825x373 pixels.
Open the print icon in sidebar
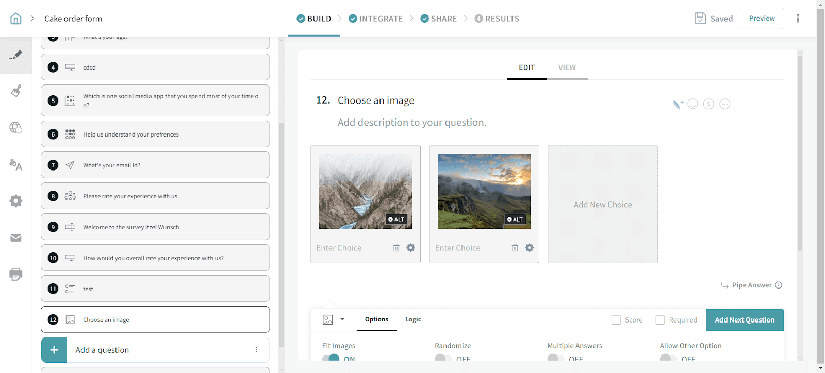tap(16, 274)
